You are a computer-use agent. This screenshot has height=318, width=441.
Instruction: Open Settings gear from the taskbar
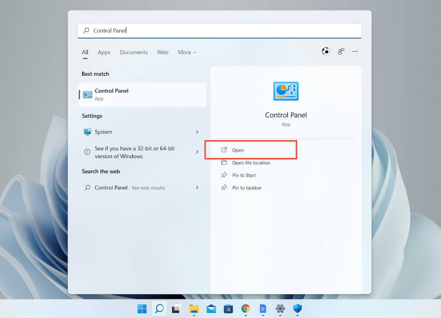pyautogui.click(x=280, y=309)
